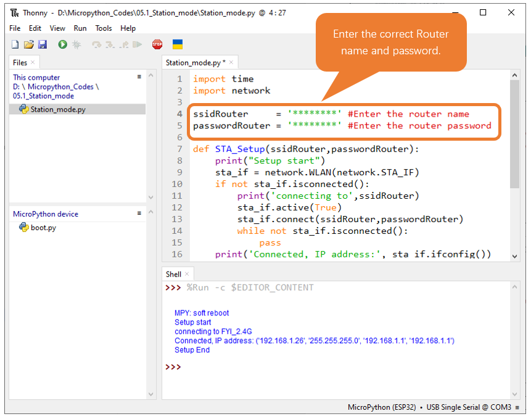Click line number 7 in gutter
Screen dimensions: 531x419
click(x=179, y=149)
